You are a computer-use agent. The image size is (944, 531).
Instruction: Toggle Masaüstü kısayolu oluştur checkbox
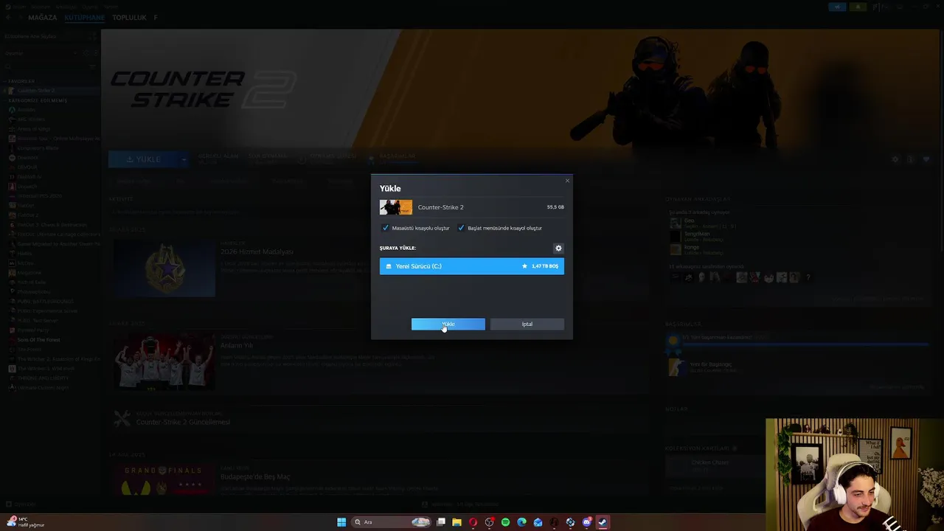pyautogui.click(x=385, y=228)
